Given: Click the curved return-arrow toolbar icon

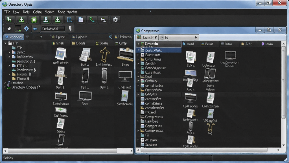Looking at the screenshot, I should pyautogui.click(x=103, y=20).
